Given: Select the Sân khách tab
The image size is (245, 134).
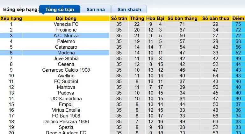Looking at the screenshot, I should (129, 9).
